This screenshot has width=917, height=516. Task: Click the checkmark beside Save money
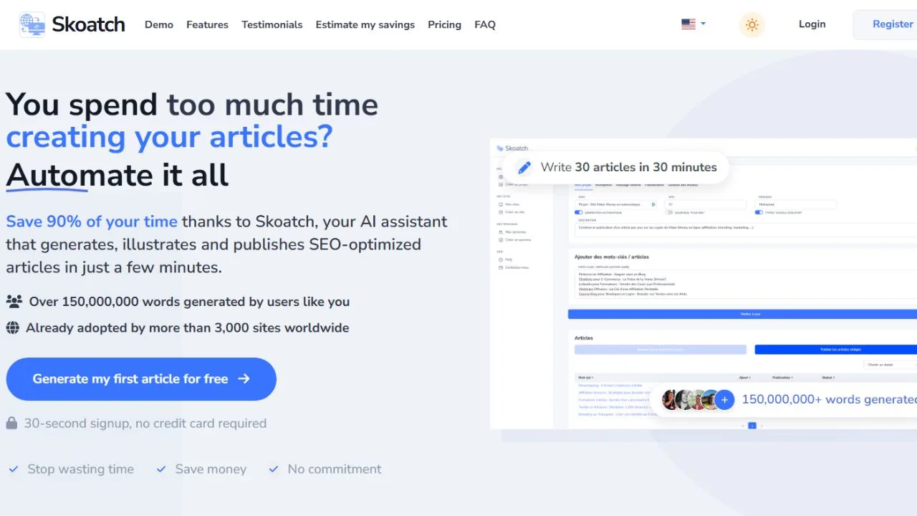[161, 469]
